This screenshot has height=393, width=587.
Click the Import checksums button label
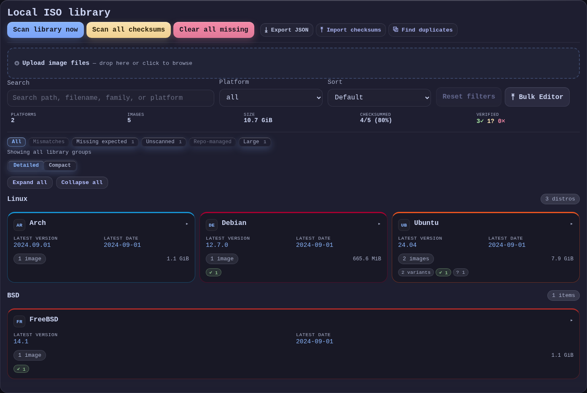(x=354, y=30)
